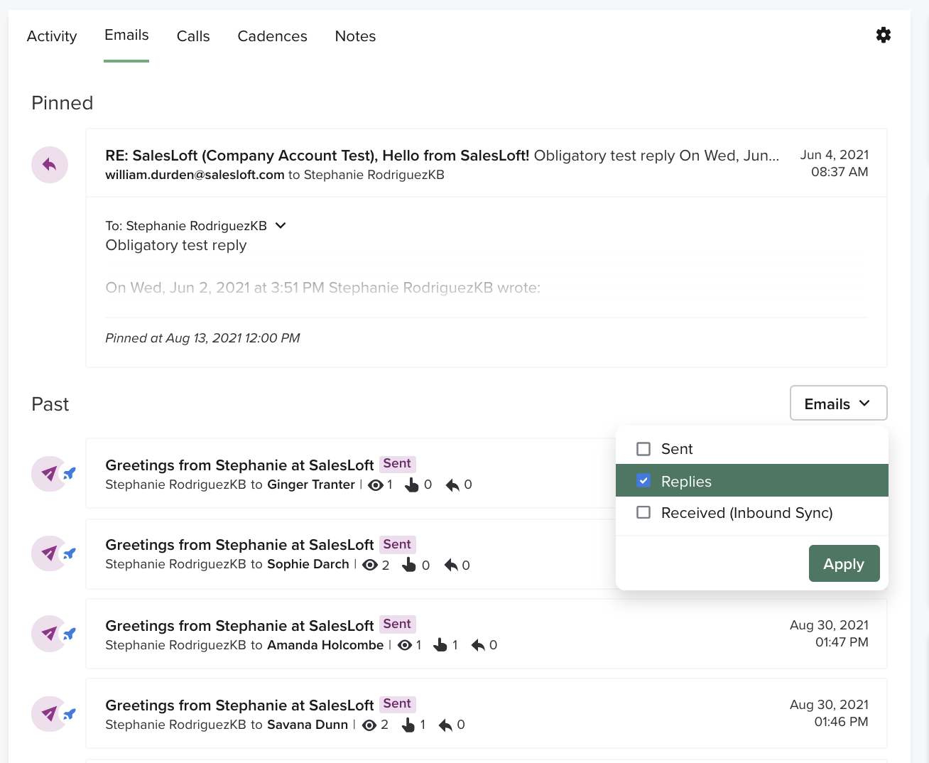Collapse the Emails filter dropdown
This screenshot has width=929, height=763.
838,404
